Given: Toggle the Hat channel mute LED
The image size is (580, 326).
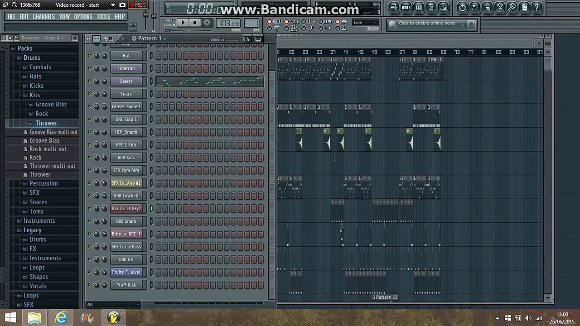Looking at the screenshot, I should (x=89, y=56).
